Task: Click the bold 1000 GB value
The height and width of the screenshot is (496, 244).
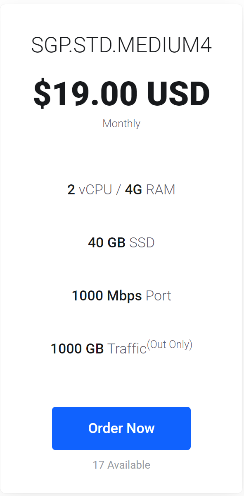Action: pyautogui.click(x=77, y=348)
